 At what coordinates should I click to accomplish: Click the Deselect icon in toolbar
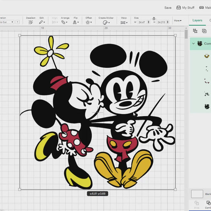pyautogui.click(x=31, y=22)
